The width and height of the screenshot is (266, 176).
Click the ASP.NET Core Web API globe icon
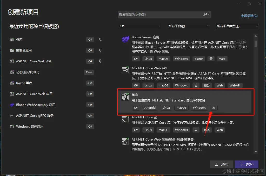125,70
